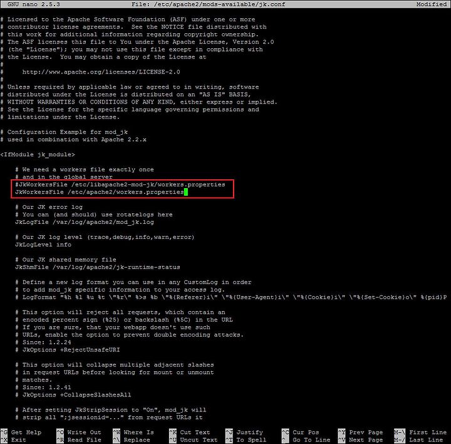The height and width of the screenshot is (444, 451).
Task: Click 'Licensed to the Apache Software Foundation' line
Action: click(x=128, y=19)
